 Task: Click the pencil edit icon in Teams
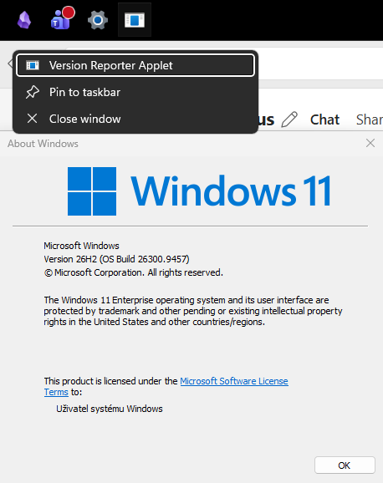(x=289, y=119)
